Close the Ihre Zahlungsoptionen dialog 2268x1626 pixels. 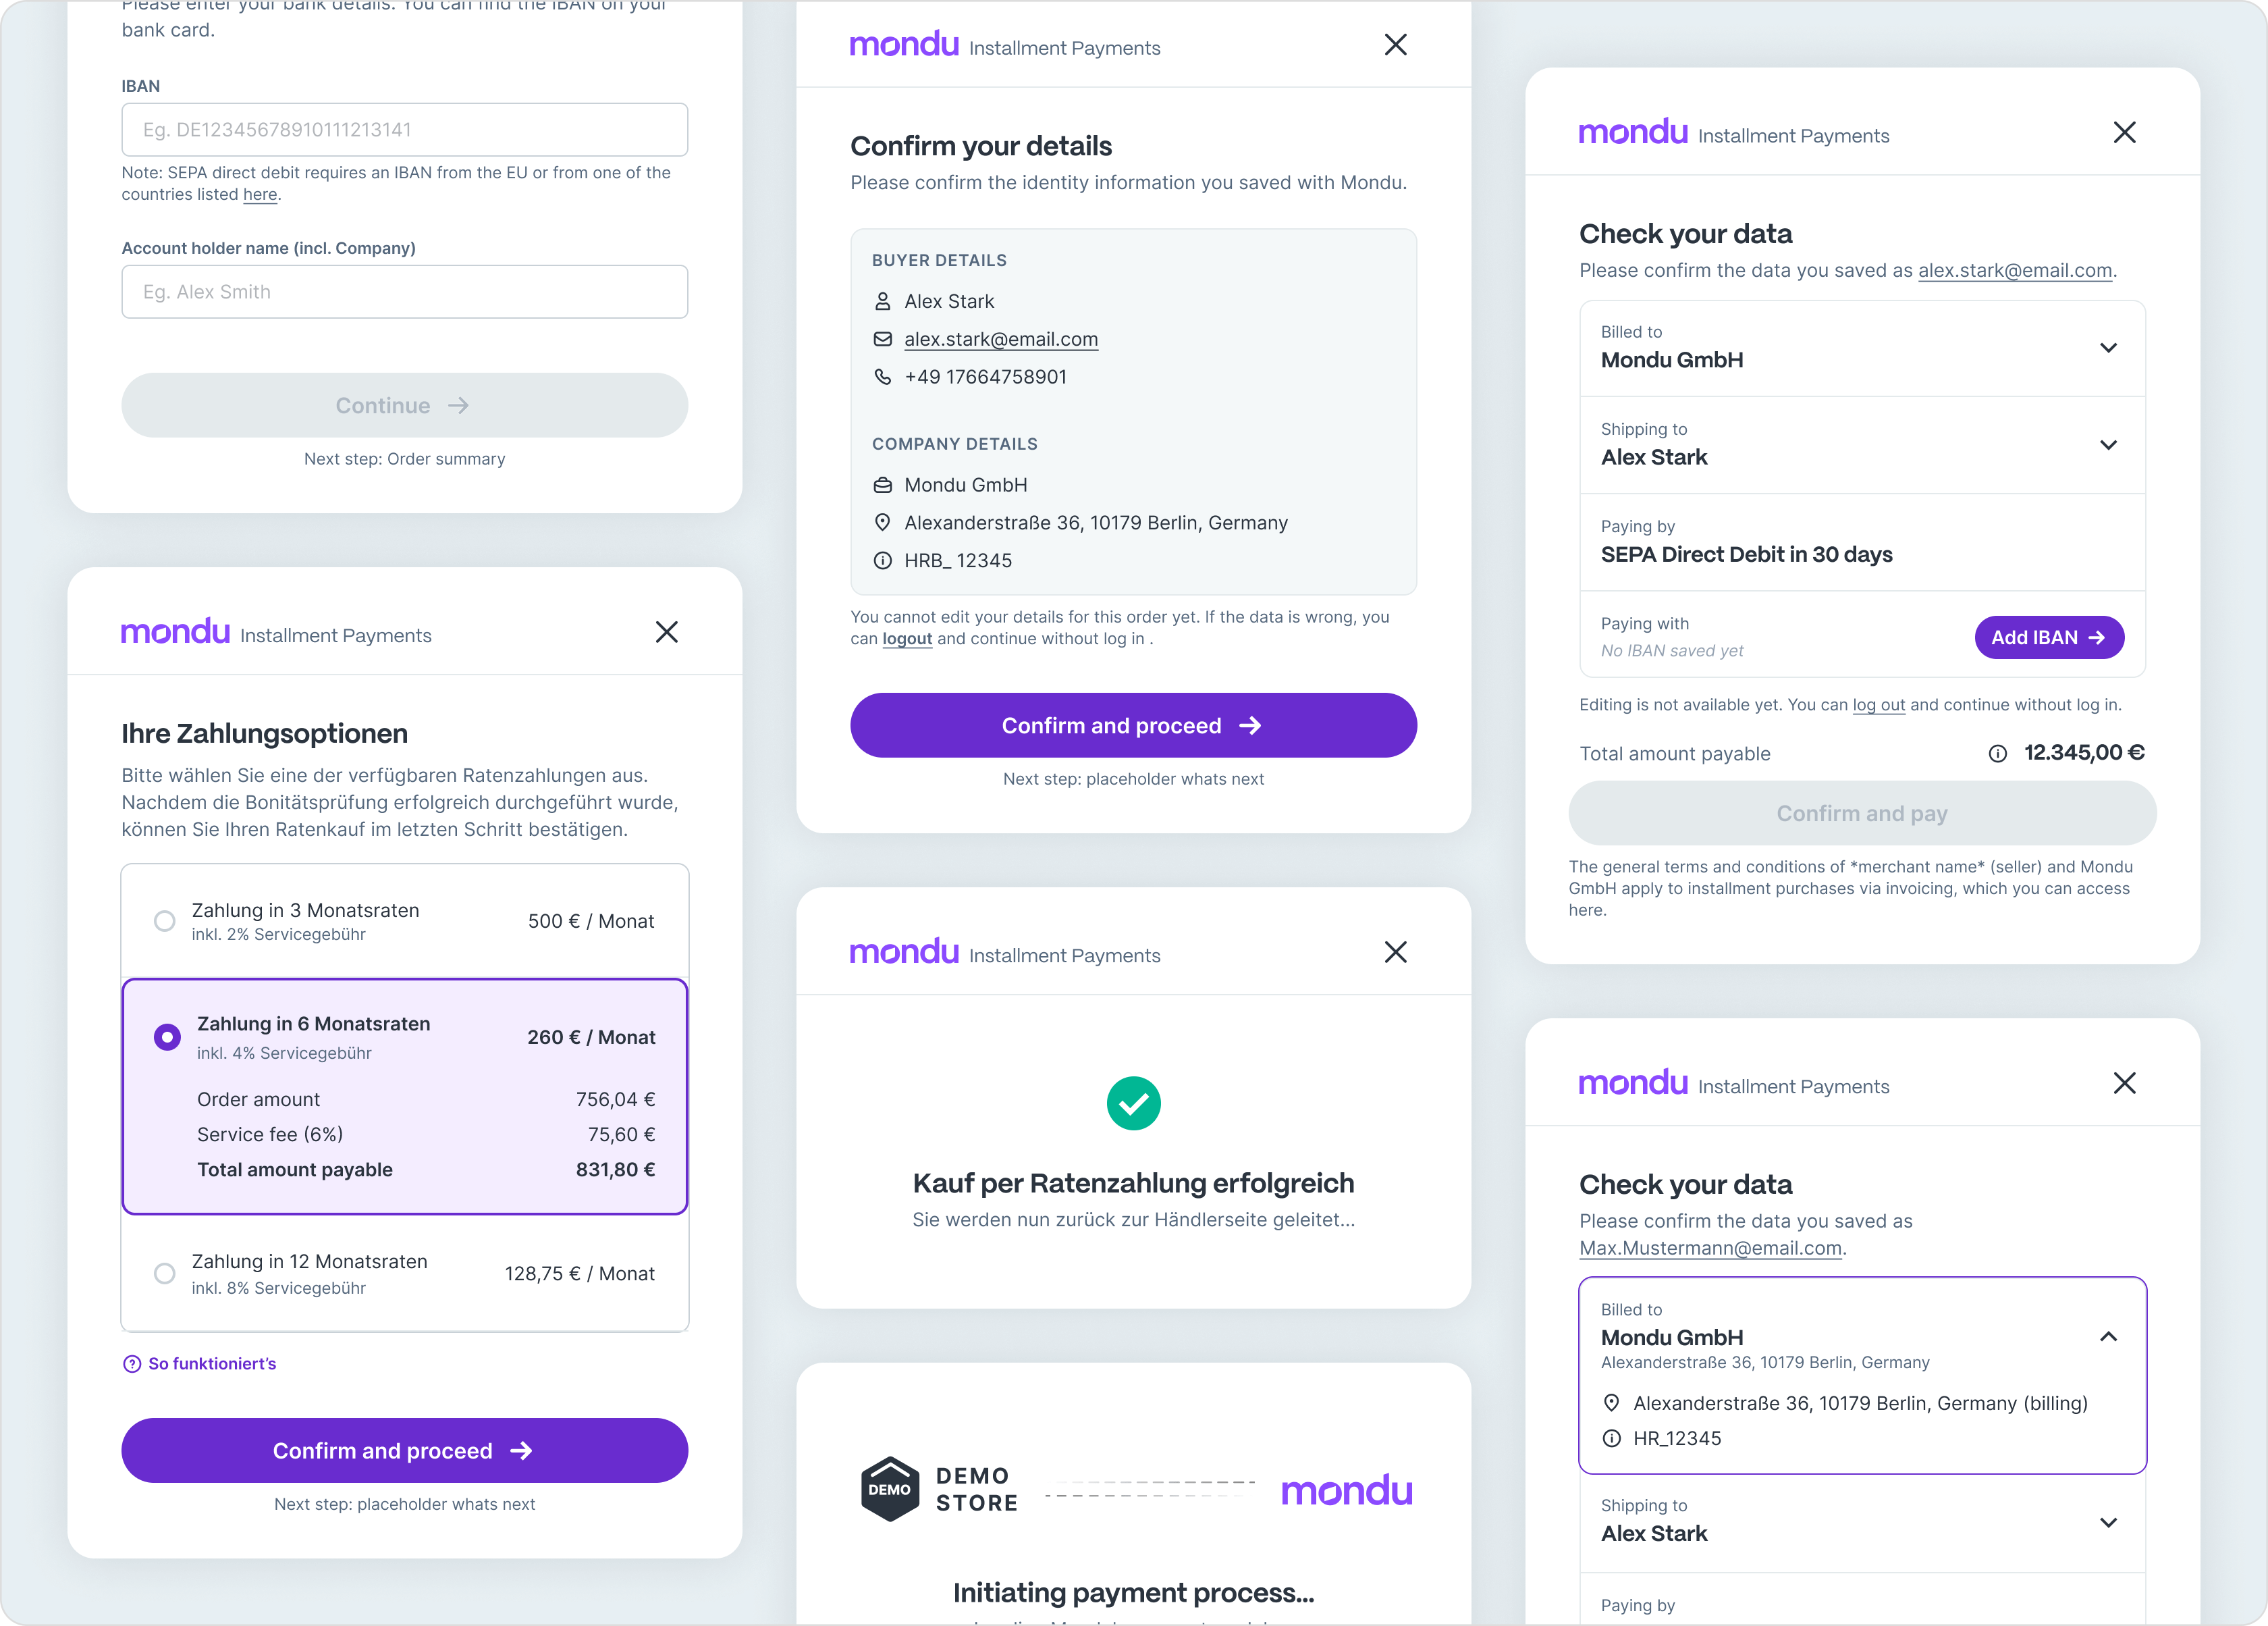point(667,633)
